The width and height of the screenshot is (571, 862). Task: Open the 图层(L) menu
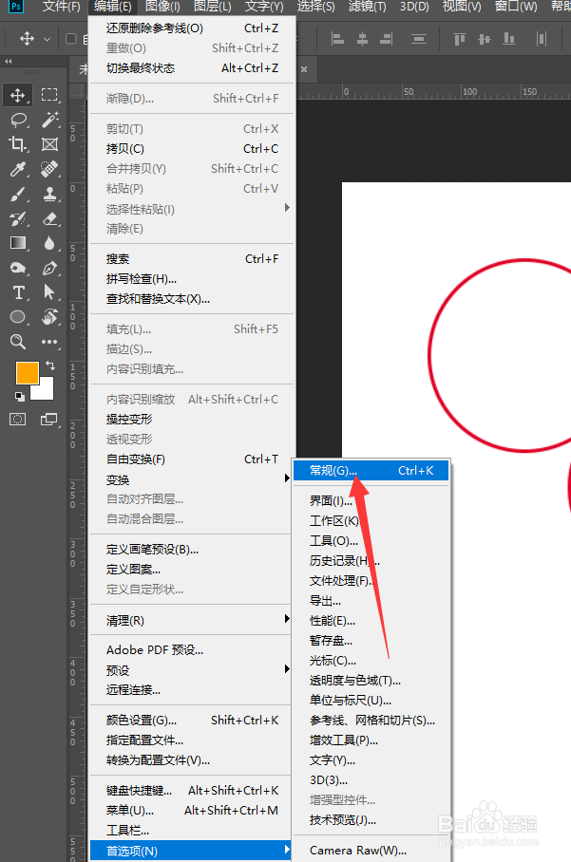pos(212,7)
